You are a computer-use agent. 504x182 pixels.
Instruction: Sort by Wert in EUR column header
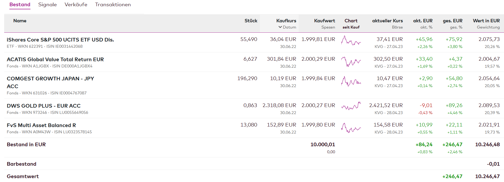pyautogui.click(x=486, y=21)
